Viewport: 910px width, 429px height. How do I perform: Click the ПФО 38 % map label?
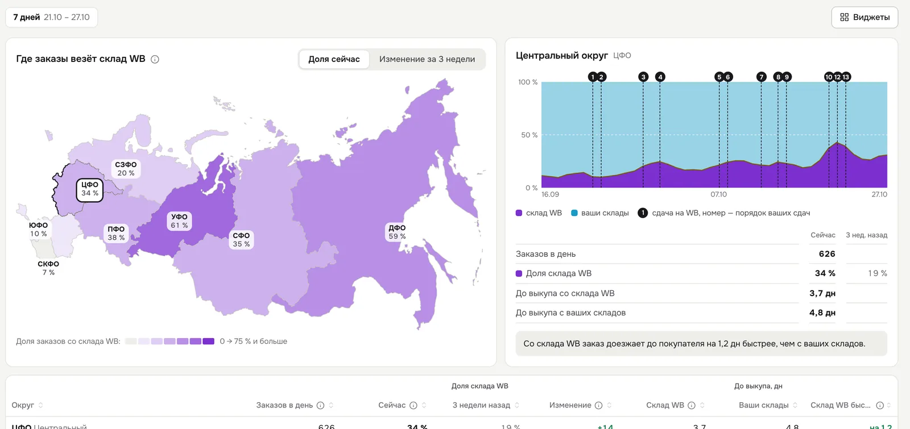[116, 234]
